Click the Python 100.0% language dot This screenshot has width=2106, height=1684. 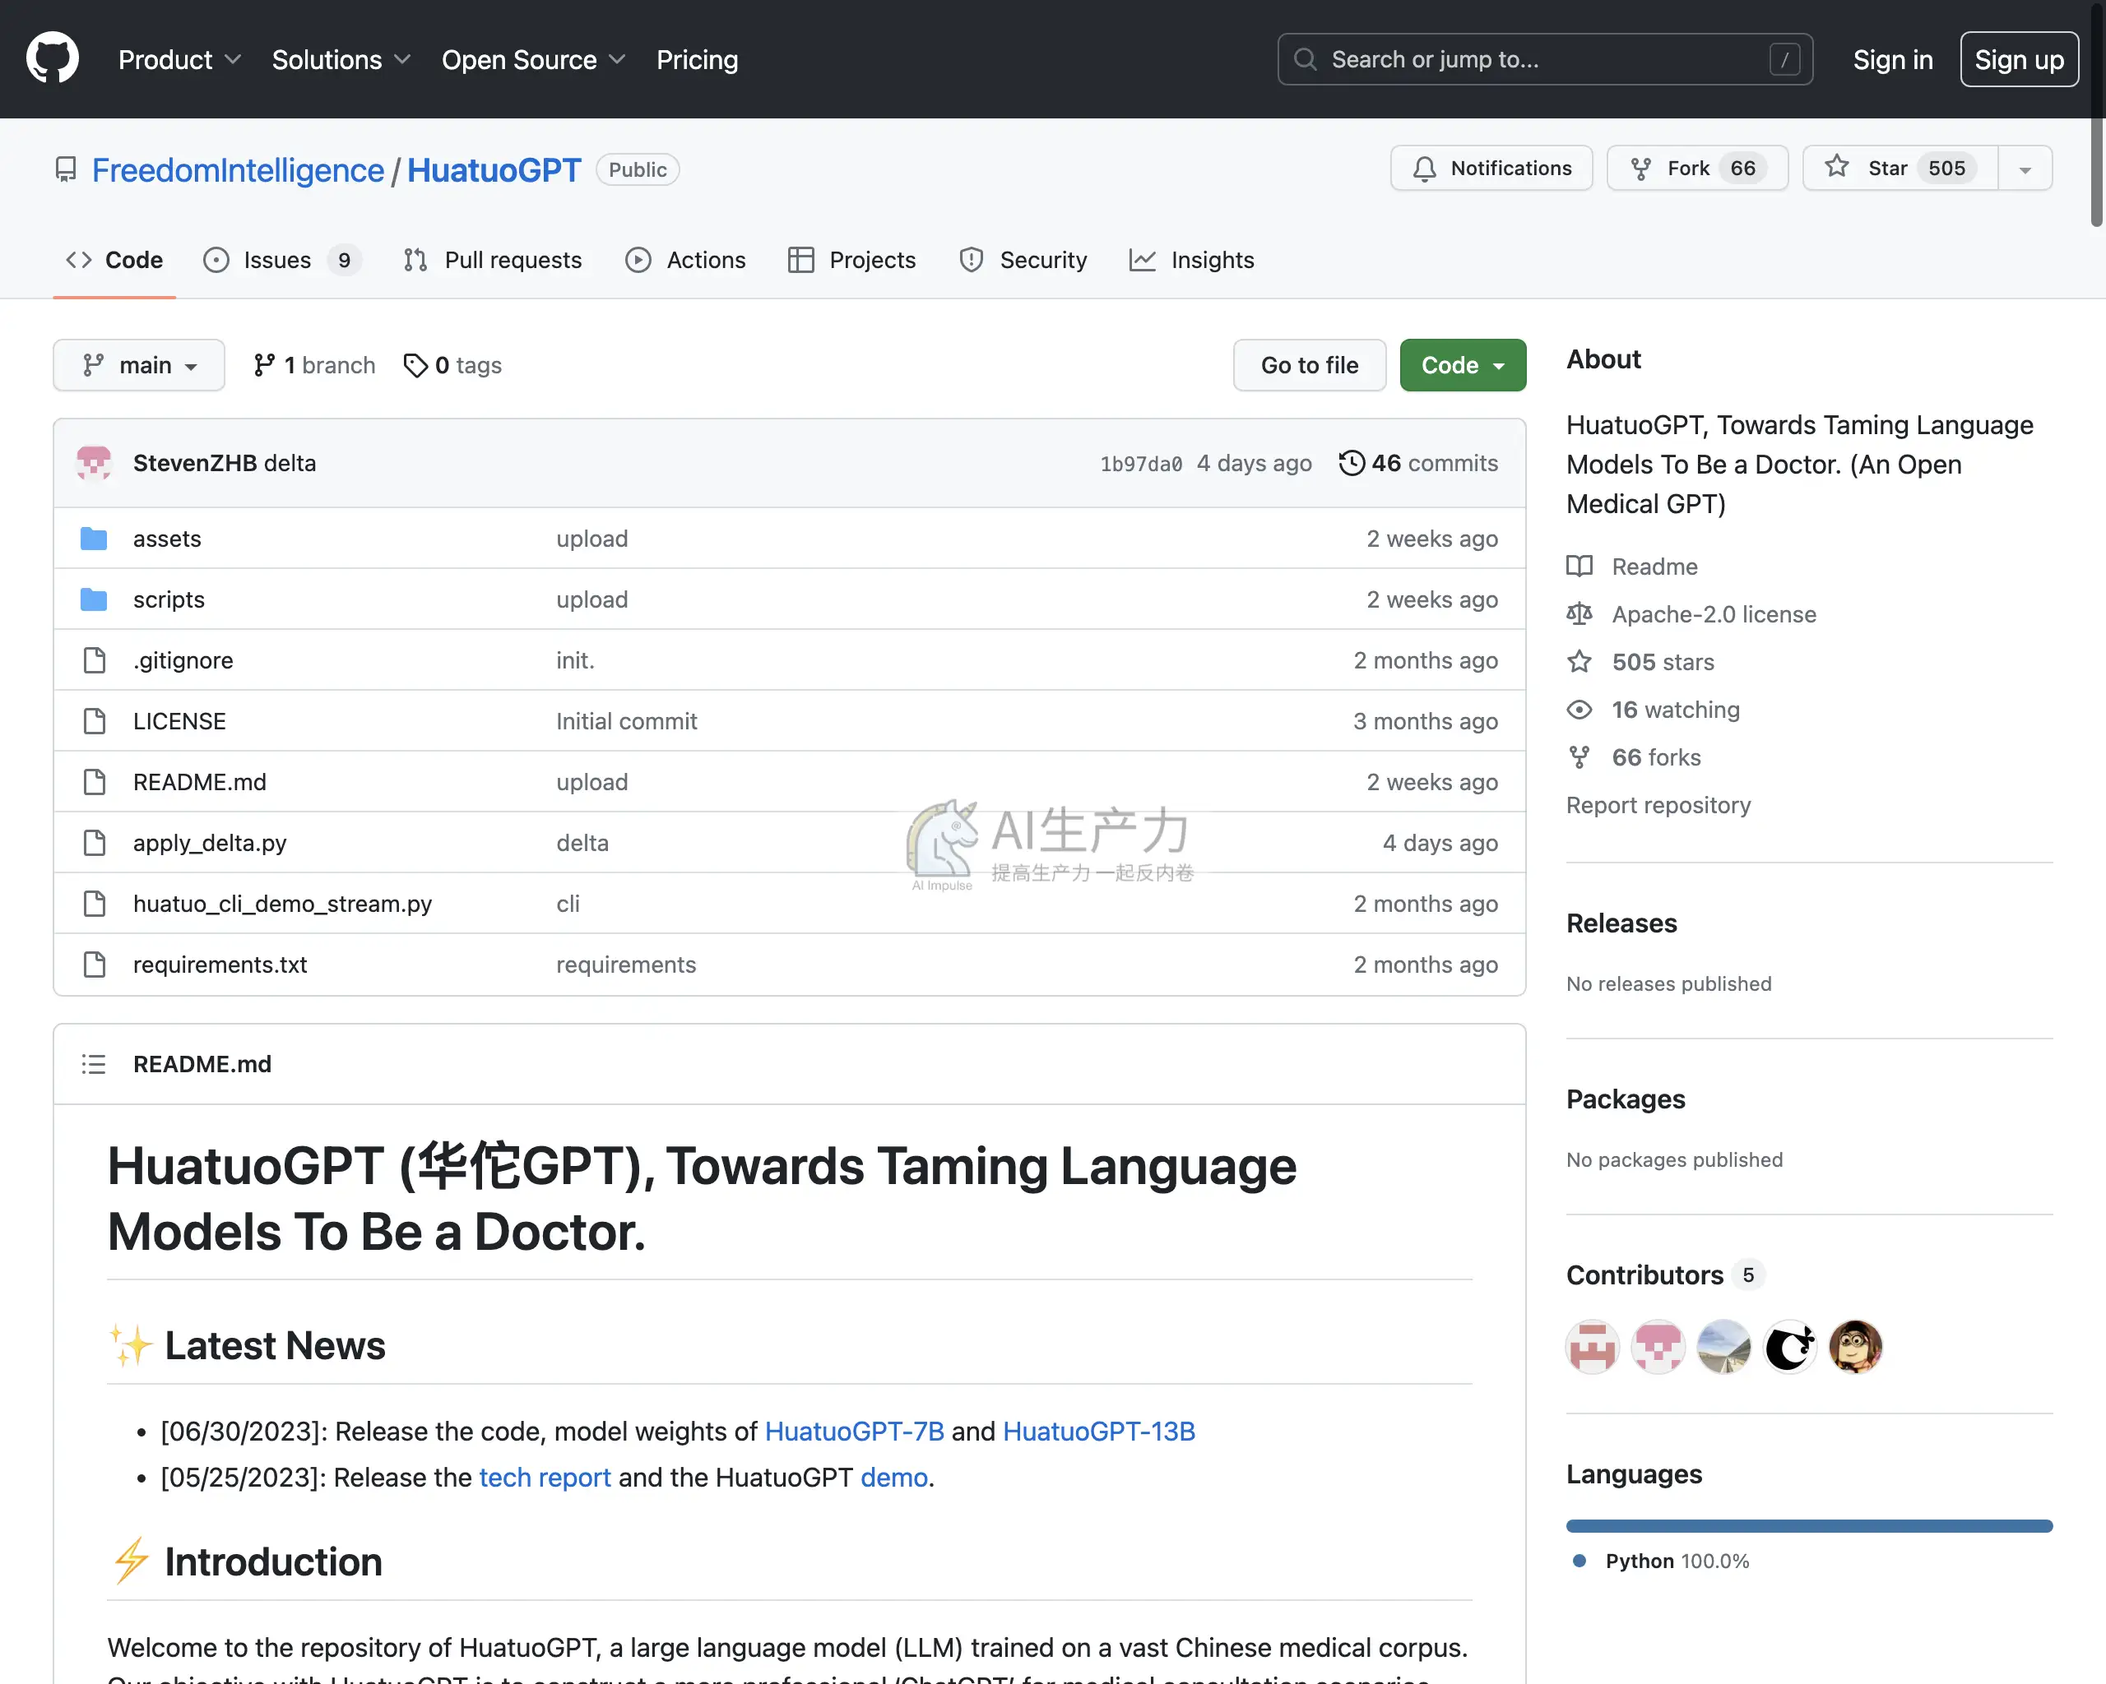point(1579,1560)
